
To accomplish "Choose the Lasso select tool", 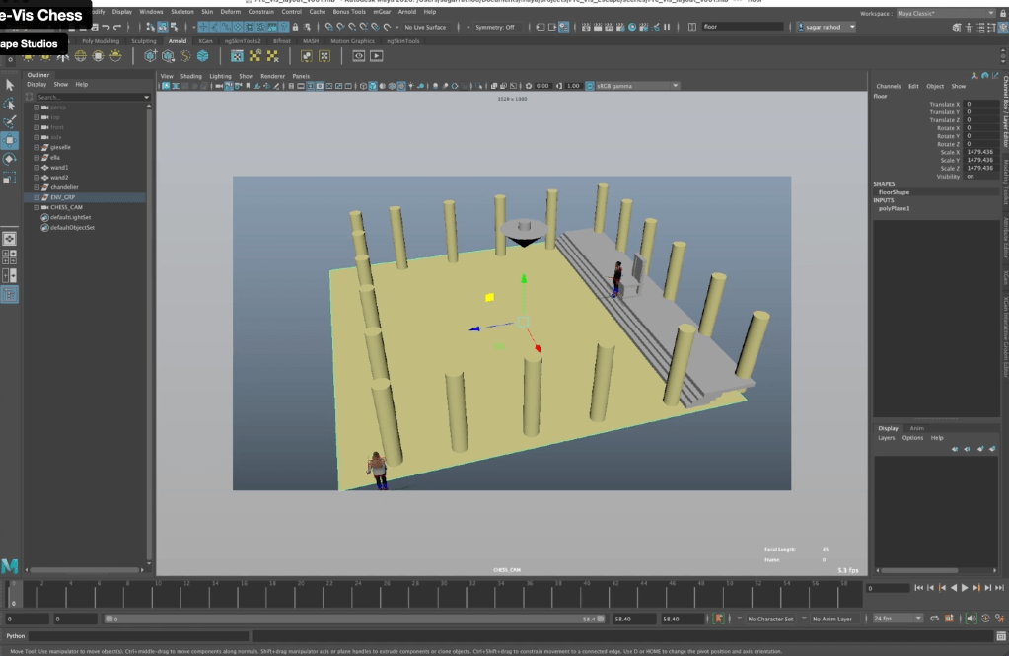I will pyautogui.click(x=10, y=104).
